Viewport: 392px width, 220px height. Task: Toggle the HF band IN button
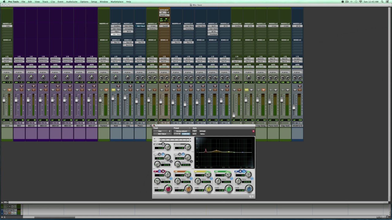coord(252,178)
